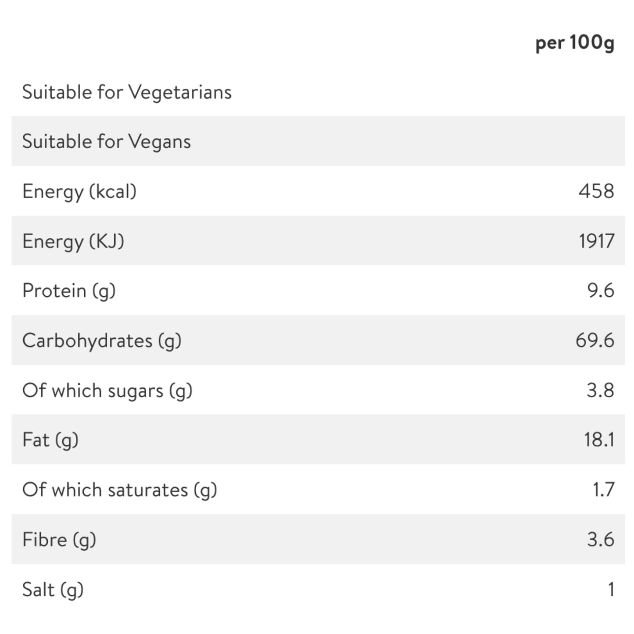Viewport: 634px width, 634px height.
Task: Select the Suitable for Vegetarians row
Action: click(318, 91)
